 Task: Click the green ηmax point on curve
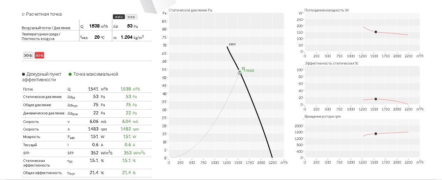point(240,72)
